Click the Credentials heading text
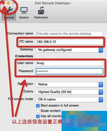Screen dimensions: 107x131 [x=24, y=56]
